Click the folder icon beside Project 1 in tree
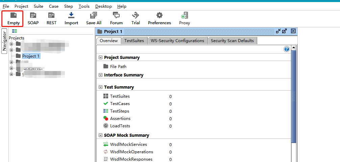Viewport: 340px width, 162px height. click(19, 56)
